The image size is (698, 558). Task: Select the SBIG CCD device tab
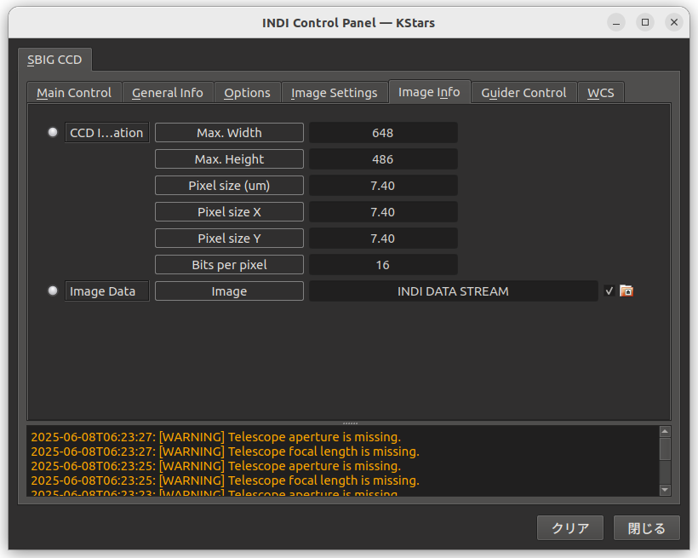(x=54, y=60)
